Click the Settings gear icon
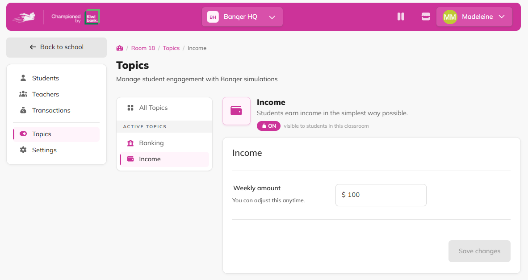The image size is (528, 280). pyautogui.click(x=23, y=150)
